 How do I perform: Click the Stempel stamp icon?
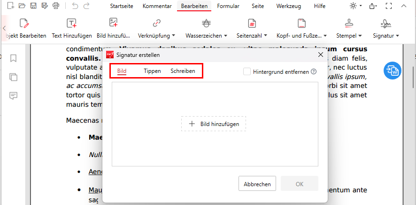tap(349, 24)
